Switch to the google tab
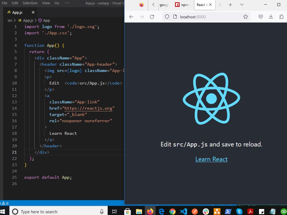Screen dimensions: 287x215 164,5
